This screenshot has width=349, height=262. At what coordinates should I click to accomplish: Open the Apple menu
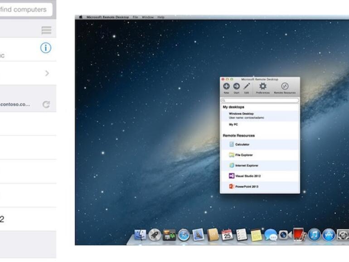pos(81,17)
